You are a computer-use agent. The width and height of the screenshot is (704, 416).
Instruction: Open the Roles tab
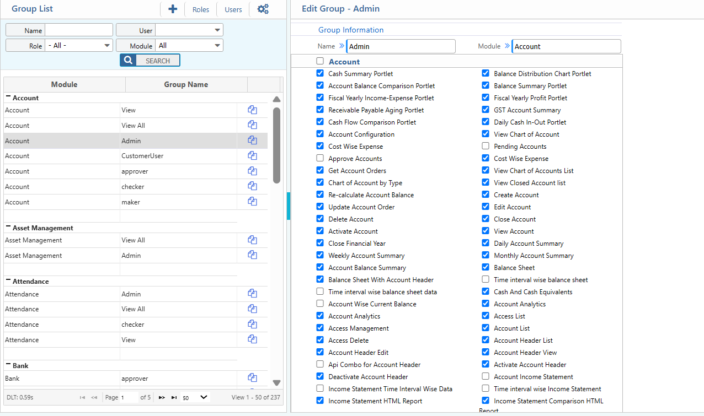coord(201,9)
